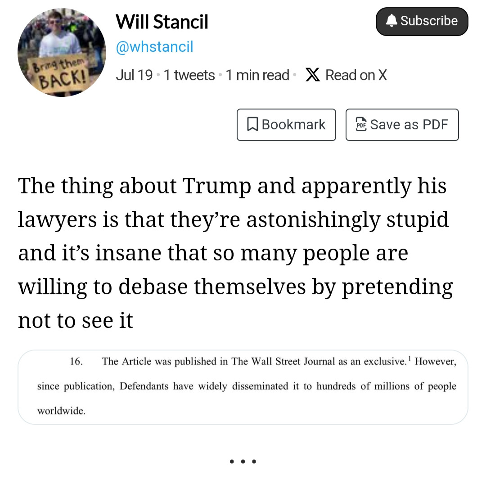This screenshot has width=486, height=482.
Task: Open the @whstancil handle link
Action: click(x=154, y=47)
